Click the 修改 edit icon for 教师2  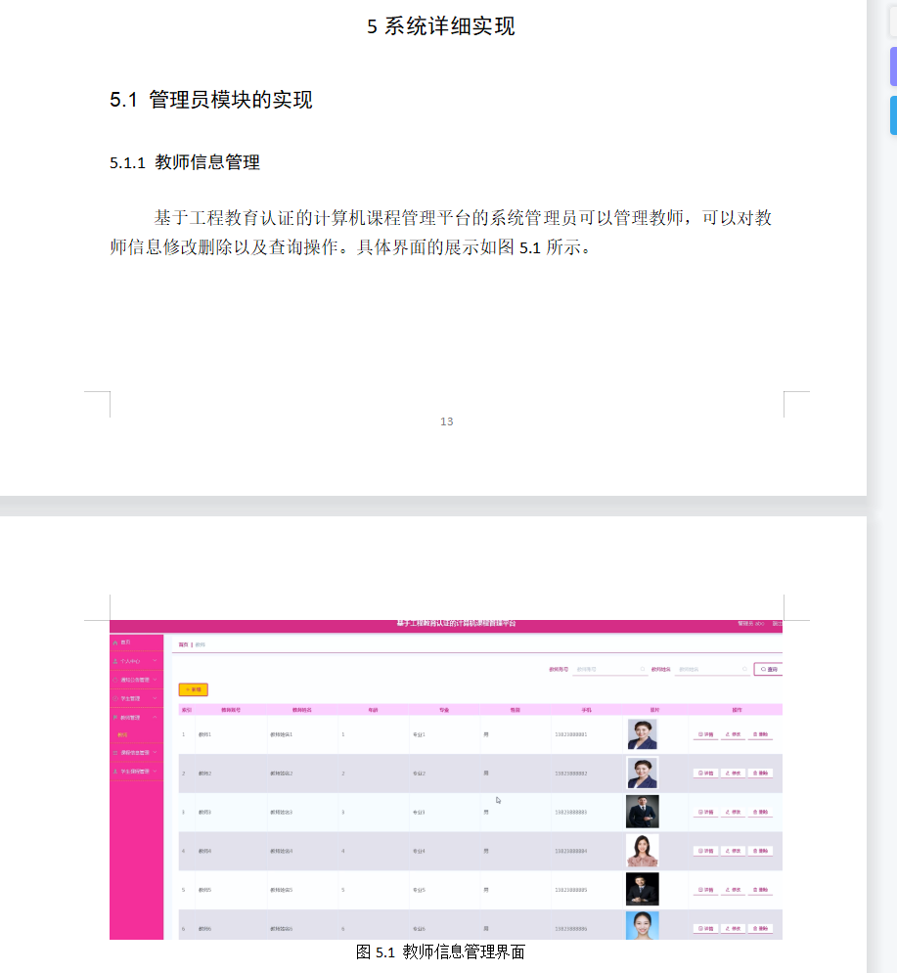point(729,773)
